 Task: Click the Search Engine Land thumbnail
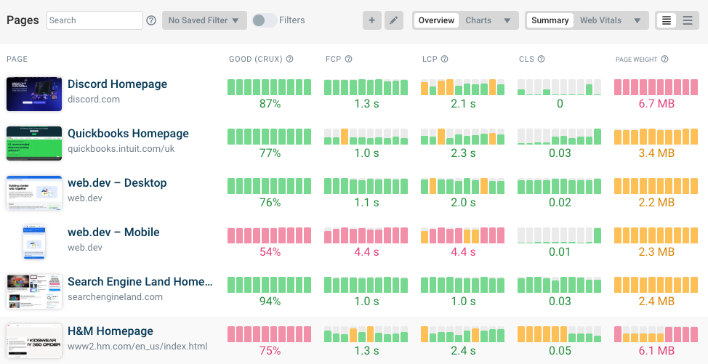point(34,291)
